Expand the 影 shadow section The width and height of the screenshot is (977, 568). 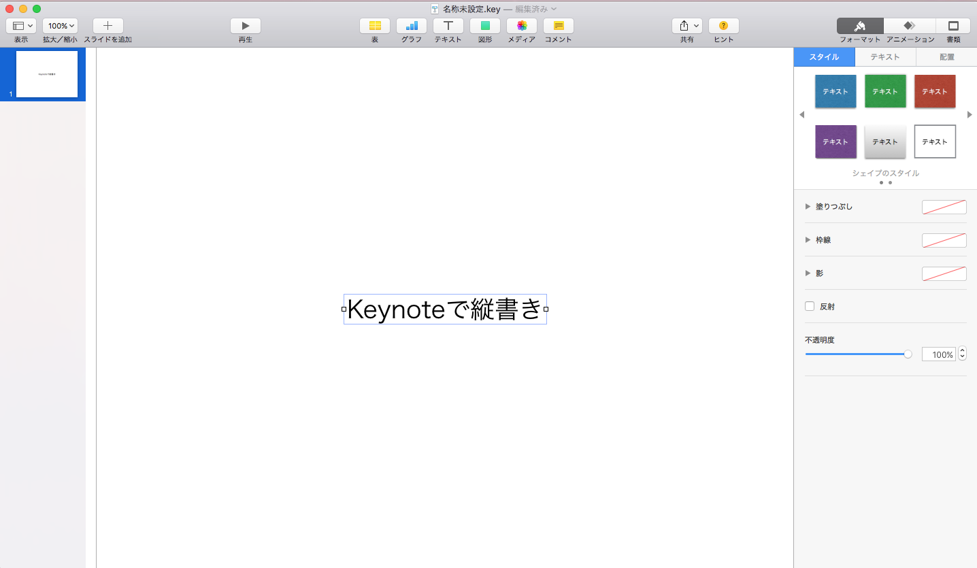[x=808, y=273]
